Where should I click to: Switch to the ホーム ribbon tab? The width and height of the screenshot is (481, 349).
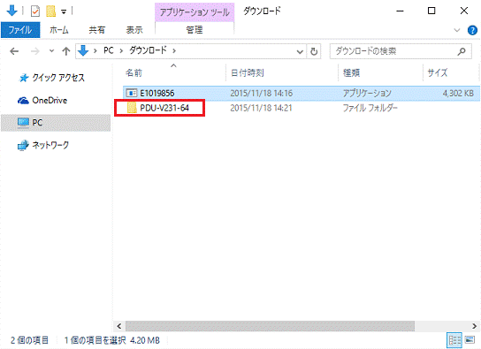[59, 30]
